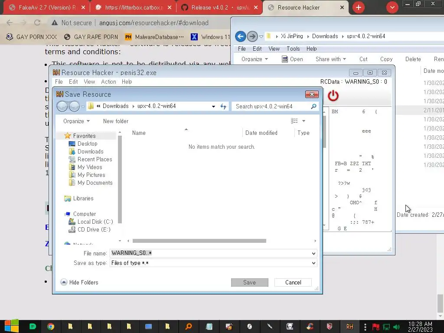The image size is (444, 333).
Task: Open the path history dropdown in the Save dialog
Action: click(x=213, y=107)
